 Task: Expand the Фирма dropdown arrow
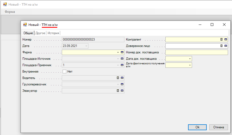click(118, 52)
